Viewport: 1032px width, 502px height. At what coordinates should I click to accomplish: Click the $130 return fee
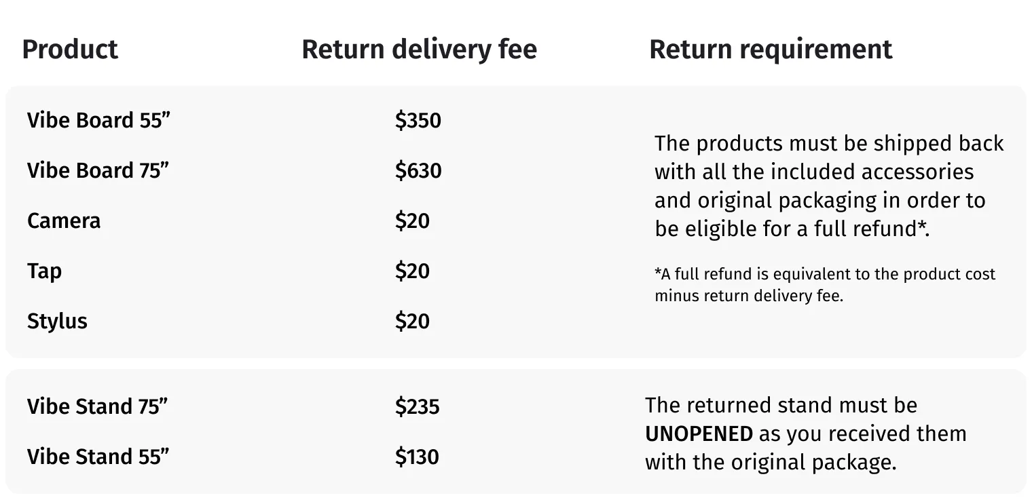click(x=417, y=457)
